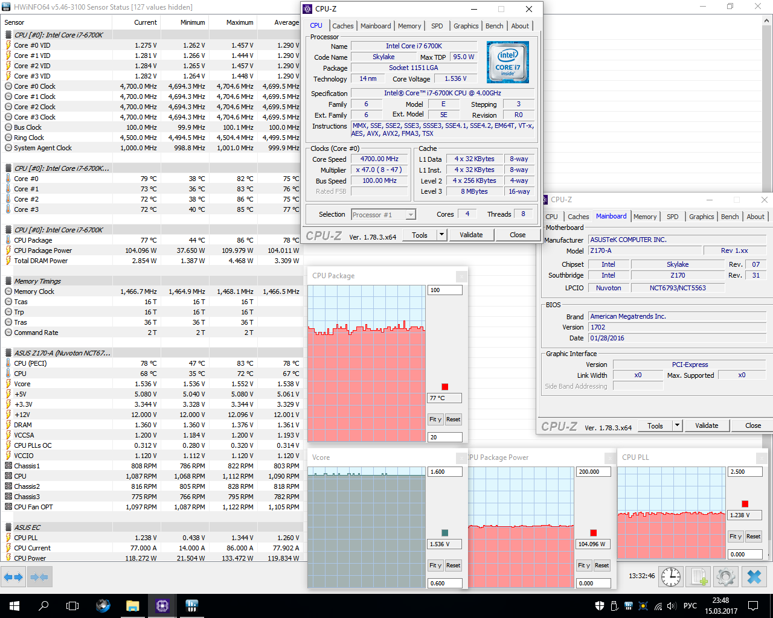
Task: Start logging with the sheet-and-plus icon
Action: point(699,577)
